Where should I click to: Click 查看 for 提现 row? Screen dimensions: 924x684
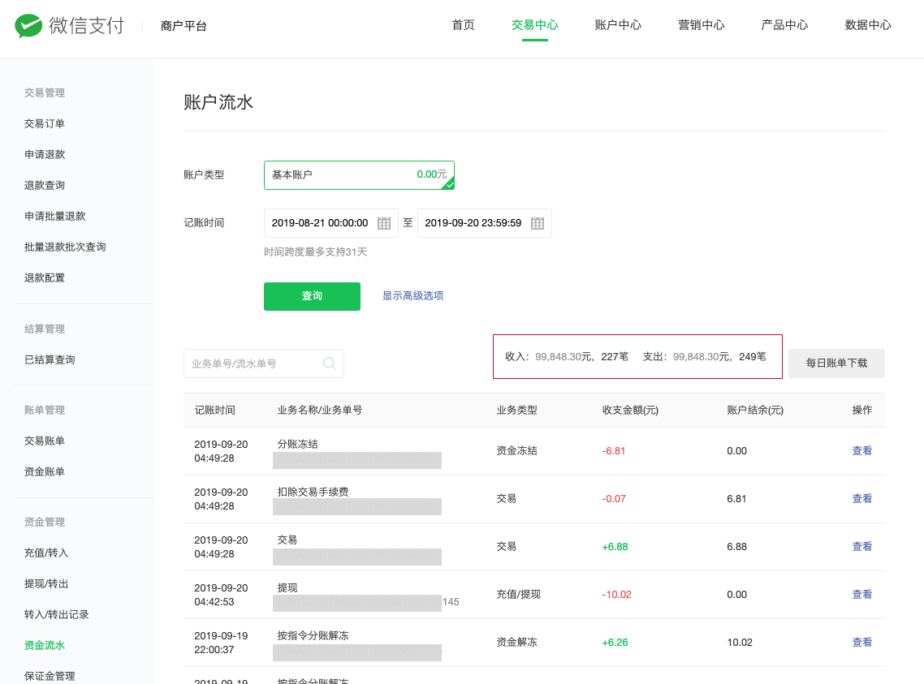[x=861, y=595]
